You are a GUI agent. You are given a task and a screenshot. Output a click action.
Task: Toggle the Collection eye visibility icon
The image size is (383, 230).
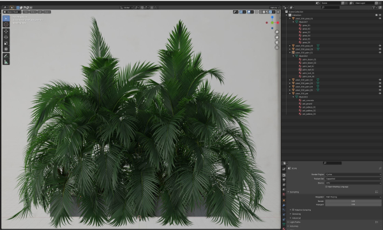(x=380, y=15)
